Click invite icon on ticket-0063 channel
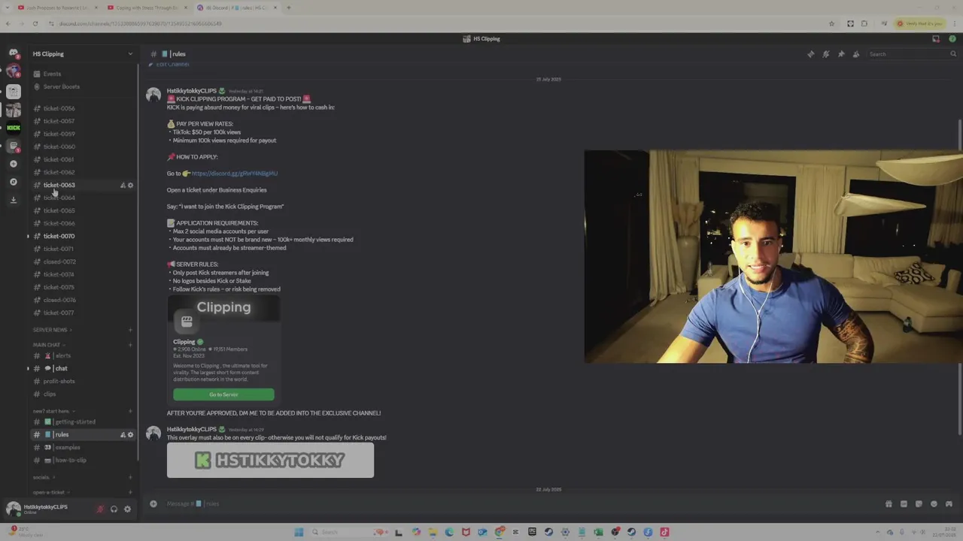This screenshot has width=963, height=541. pos(123,185)
